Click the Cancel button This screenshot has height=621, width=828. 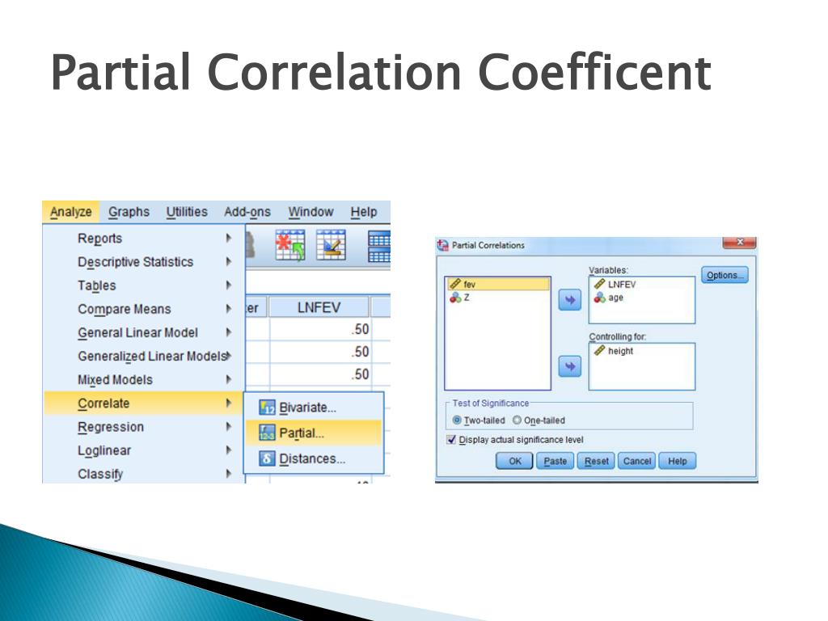click(637, 461)
